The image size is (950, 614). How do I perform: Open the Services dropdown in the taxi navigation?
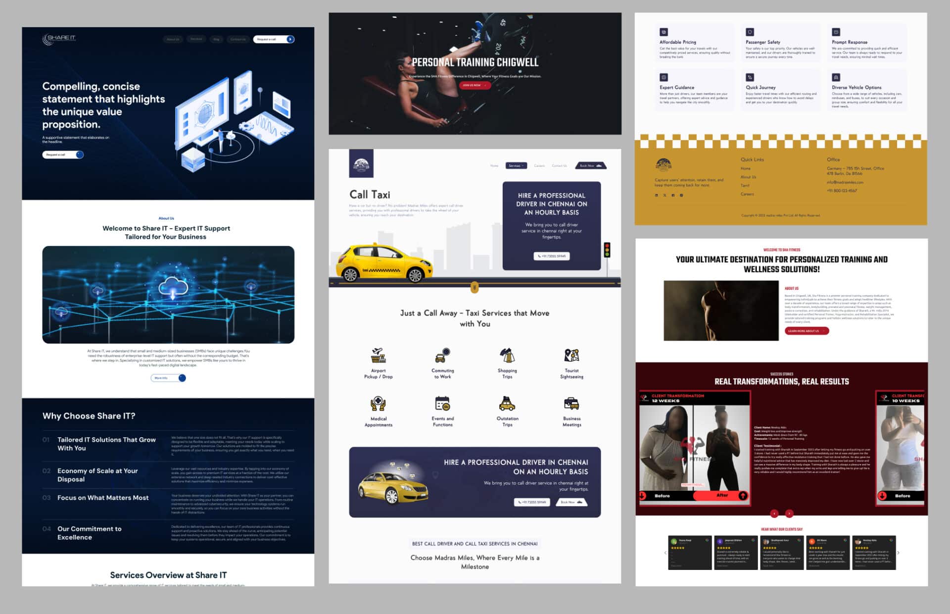point(516,165)
